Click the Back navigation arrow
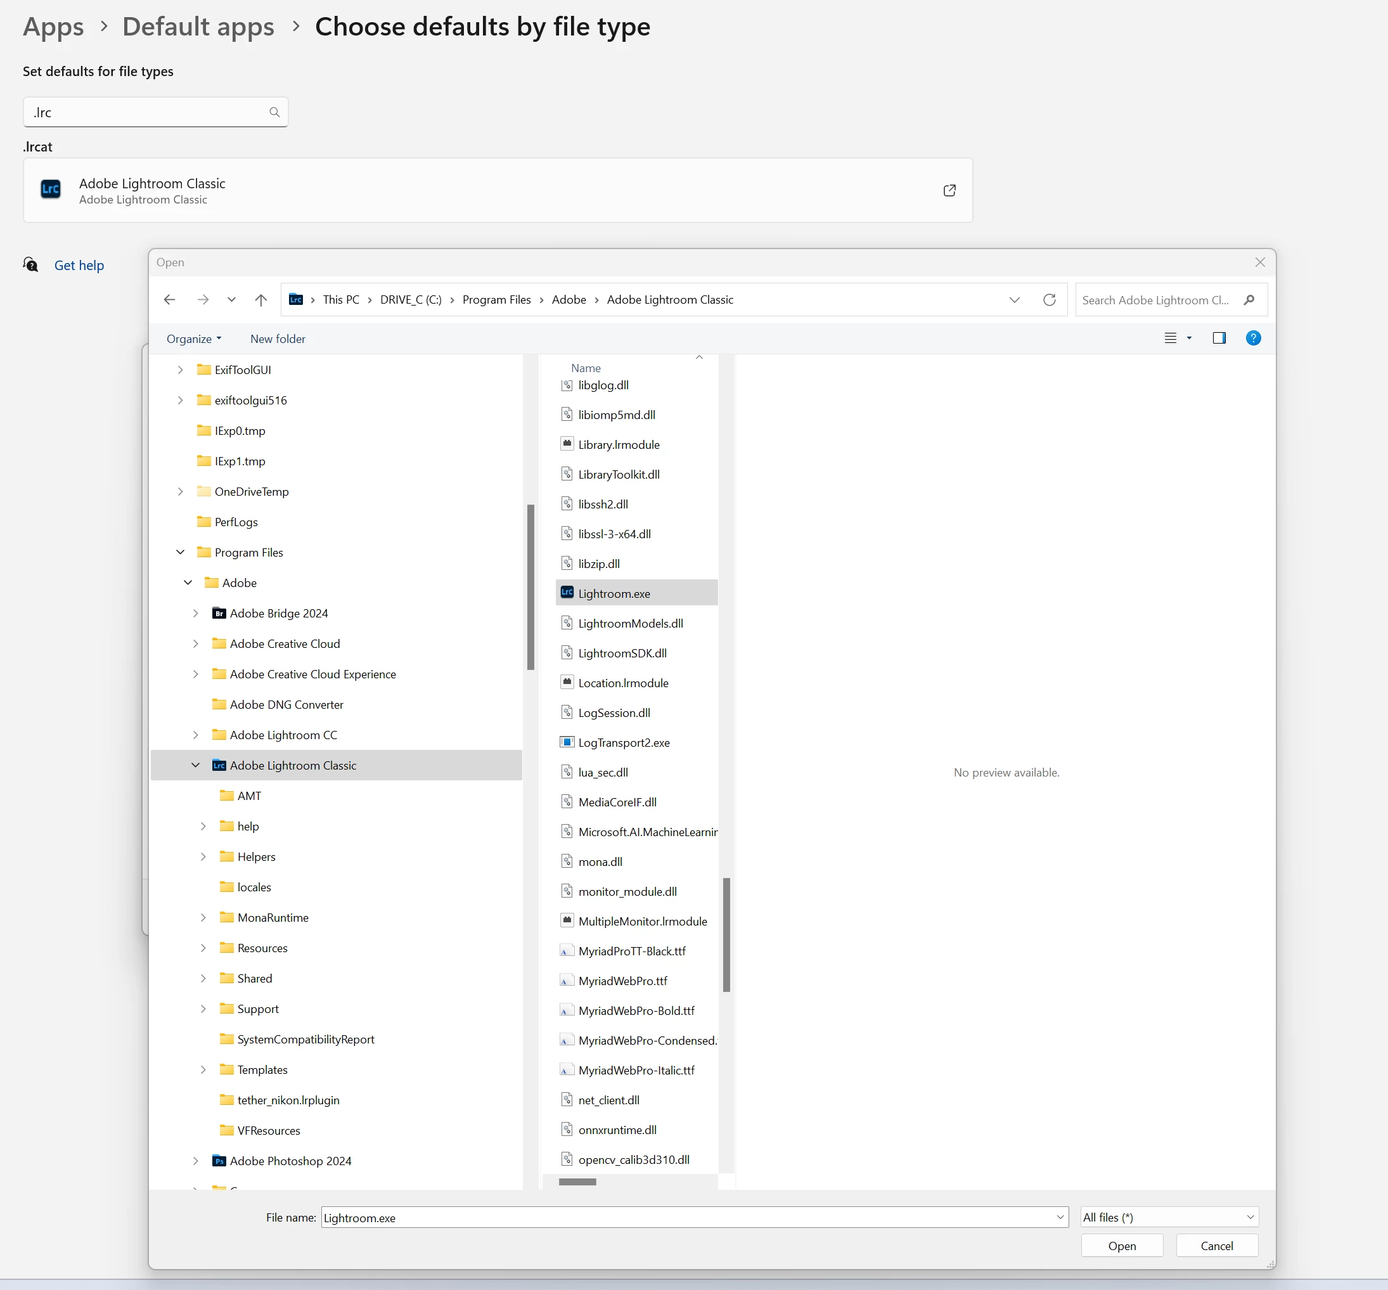The height and width of the screenshot is (1290, 1388). pyautogui.click(x=170, y=299)
